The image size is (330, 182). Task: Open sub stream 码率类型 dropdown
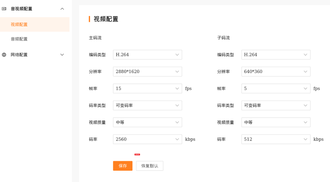coord(276,106)
